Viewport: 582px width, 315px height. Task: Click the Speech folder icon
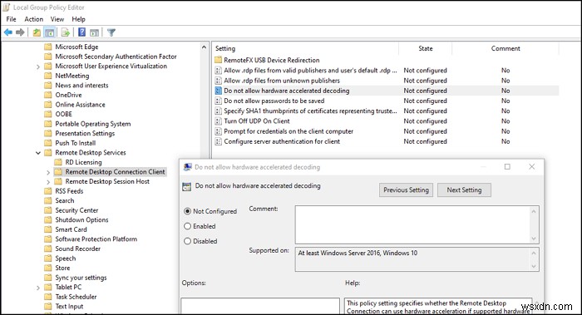tap(48, 258)
